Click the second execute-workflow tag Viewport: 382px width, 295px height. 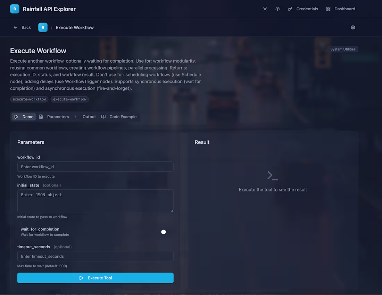(70, 99)
